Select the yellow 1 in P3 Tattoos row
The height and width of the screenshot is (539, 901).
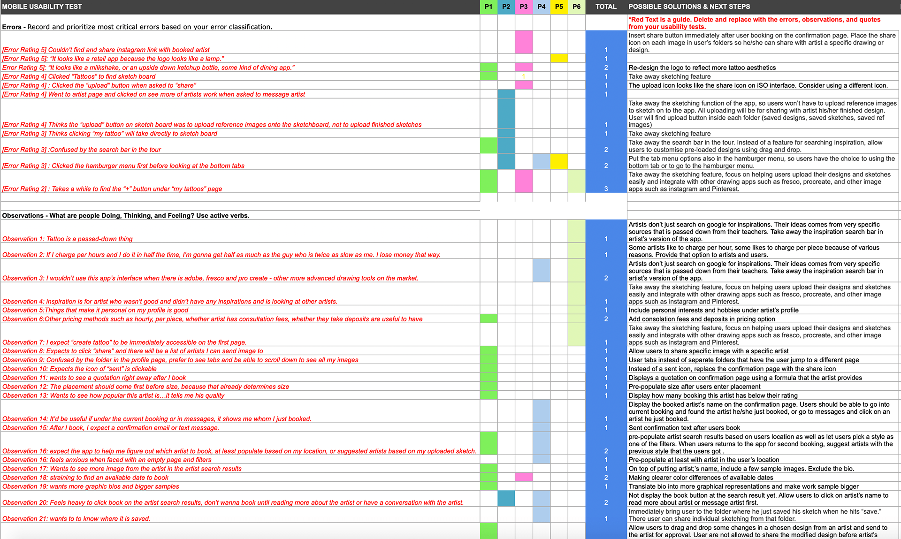pos(524,76)
